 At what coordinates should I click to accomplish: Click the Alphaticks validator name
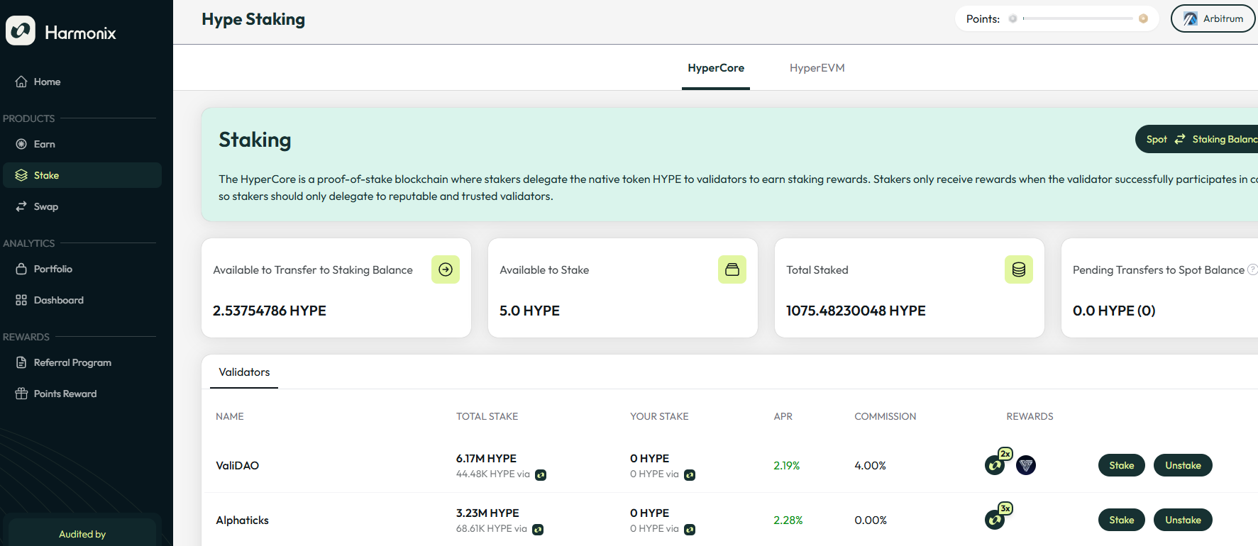pos(243,520)
